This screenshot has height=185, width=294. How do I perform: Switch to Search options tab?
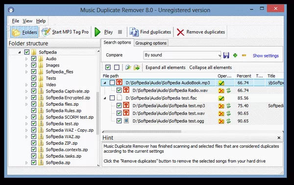click(118, 43)
